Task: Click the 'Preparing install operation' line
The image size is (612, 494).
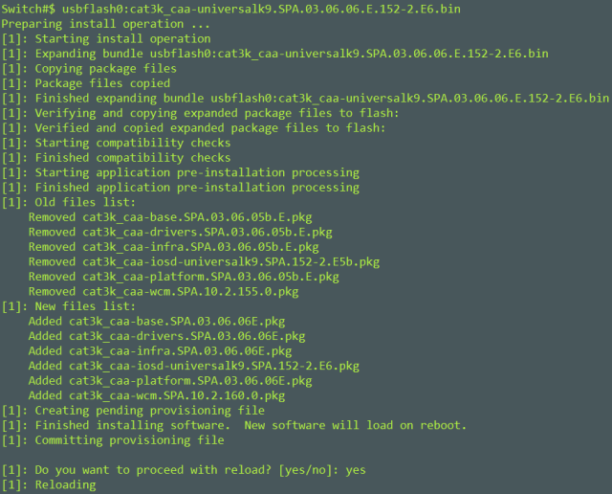Action: [105, 24]
